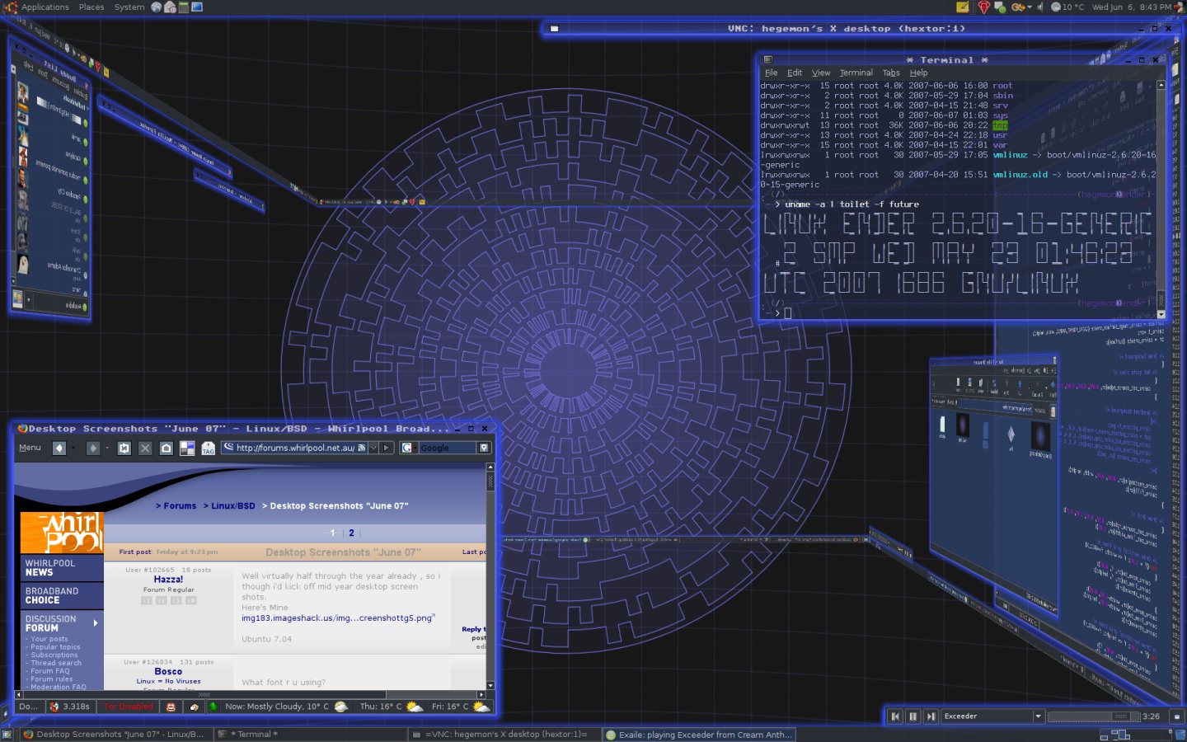The width and height of the screenshot is (1187, 742).
Task: Click the show desktop button in bottom panel
Action: tap(7, 735)
